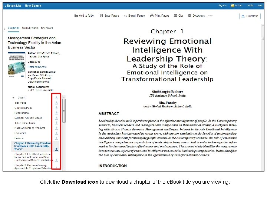Open the Dictionary tool icon
Screen dimensions: 267x200
click(189, 16)
